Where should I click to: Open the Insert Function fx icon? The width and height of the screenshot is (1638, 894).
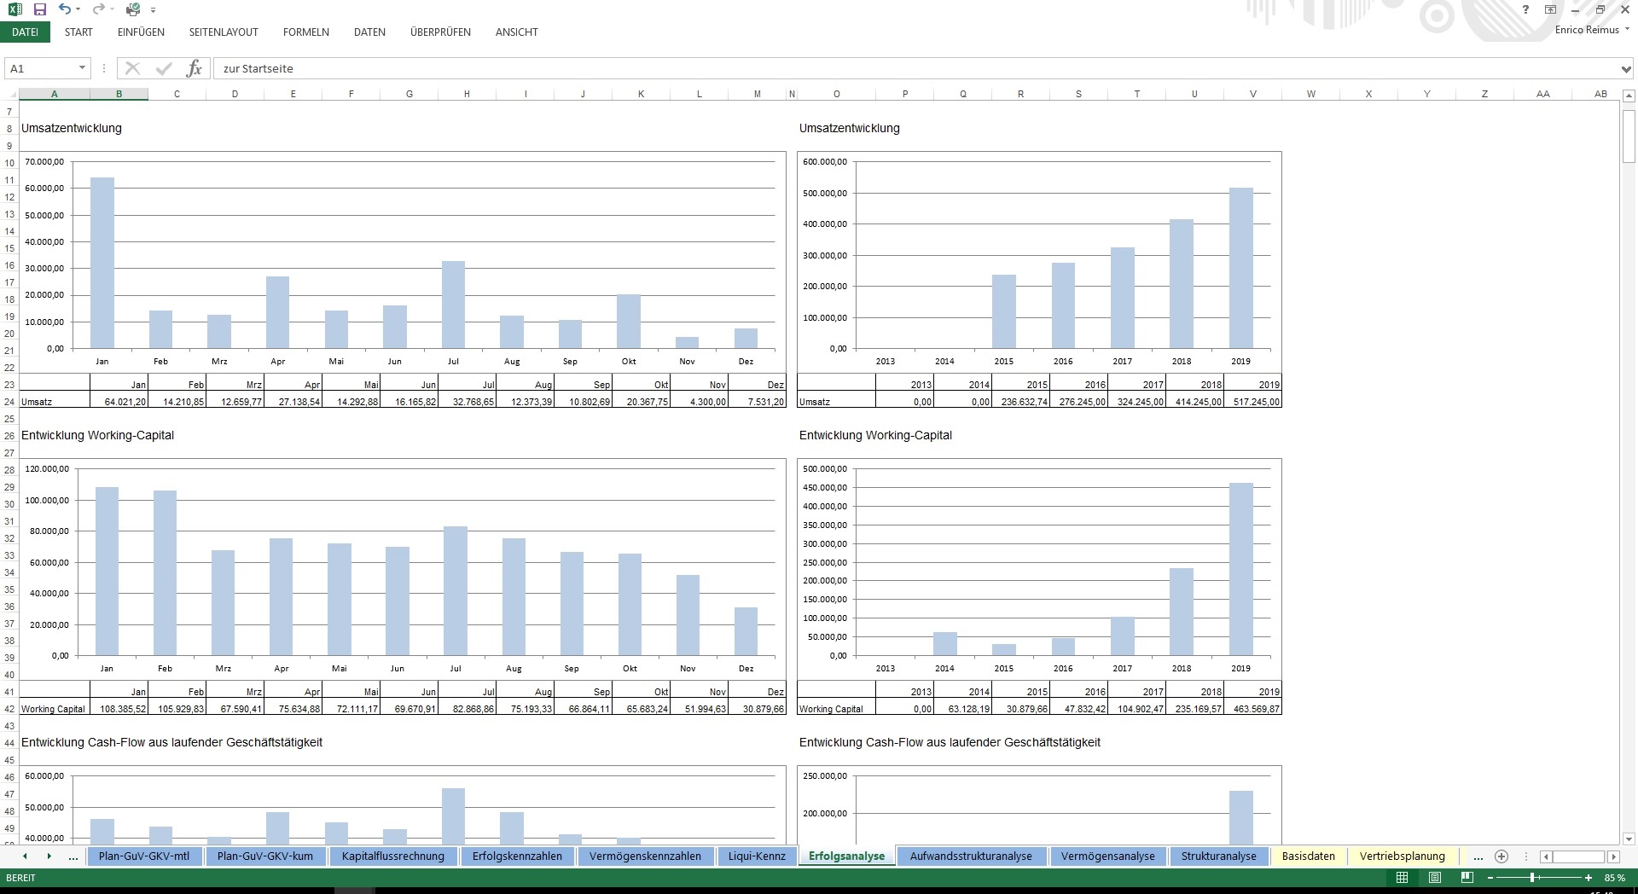tap(195, 68)
